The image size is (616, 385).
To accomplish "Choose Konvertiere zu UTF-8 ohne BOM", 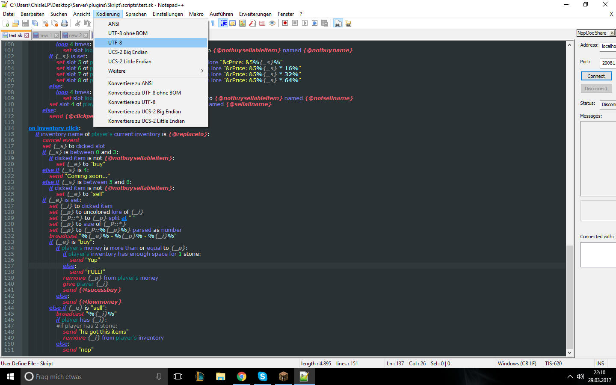I will pos(151,93).
